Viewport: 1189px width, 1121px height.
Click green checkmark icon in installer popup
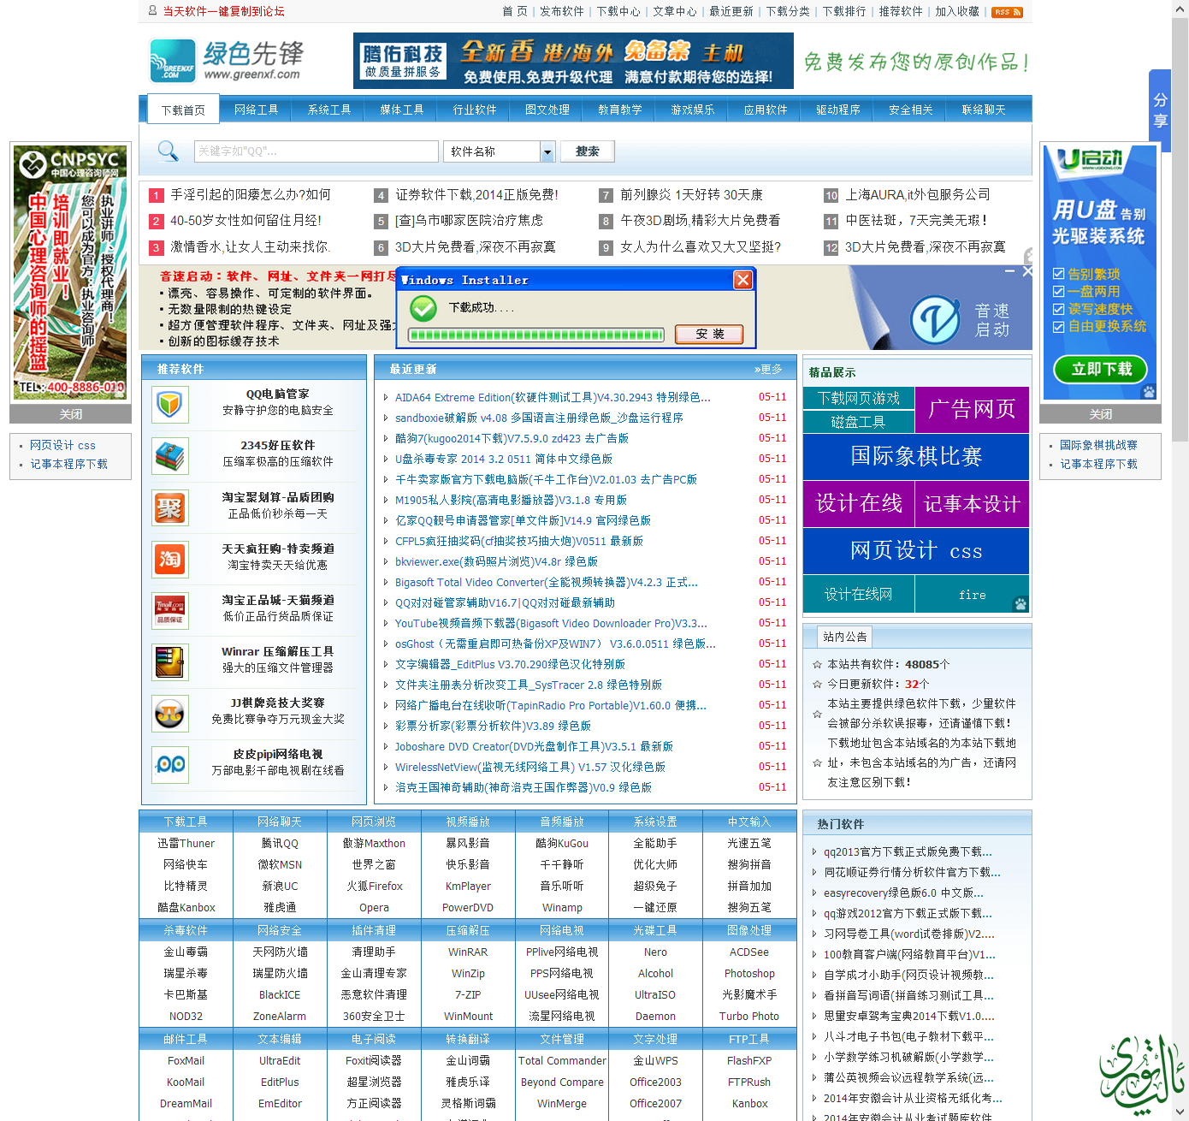click(x=423, y=308)
